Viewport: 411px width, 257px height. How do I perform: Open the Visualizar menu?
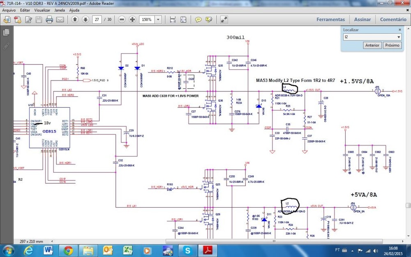[x=42, y=9]
